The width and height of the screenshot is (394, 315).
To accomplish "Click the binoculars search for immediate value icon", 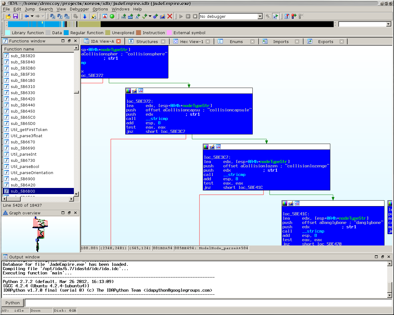I will point(53,16).
